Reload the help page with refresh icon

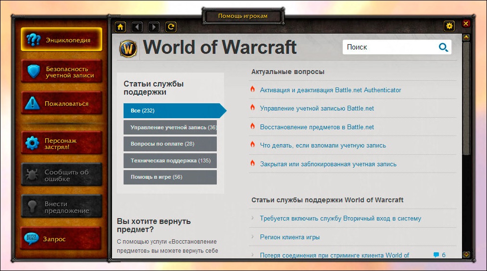tap(171, 27)
